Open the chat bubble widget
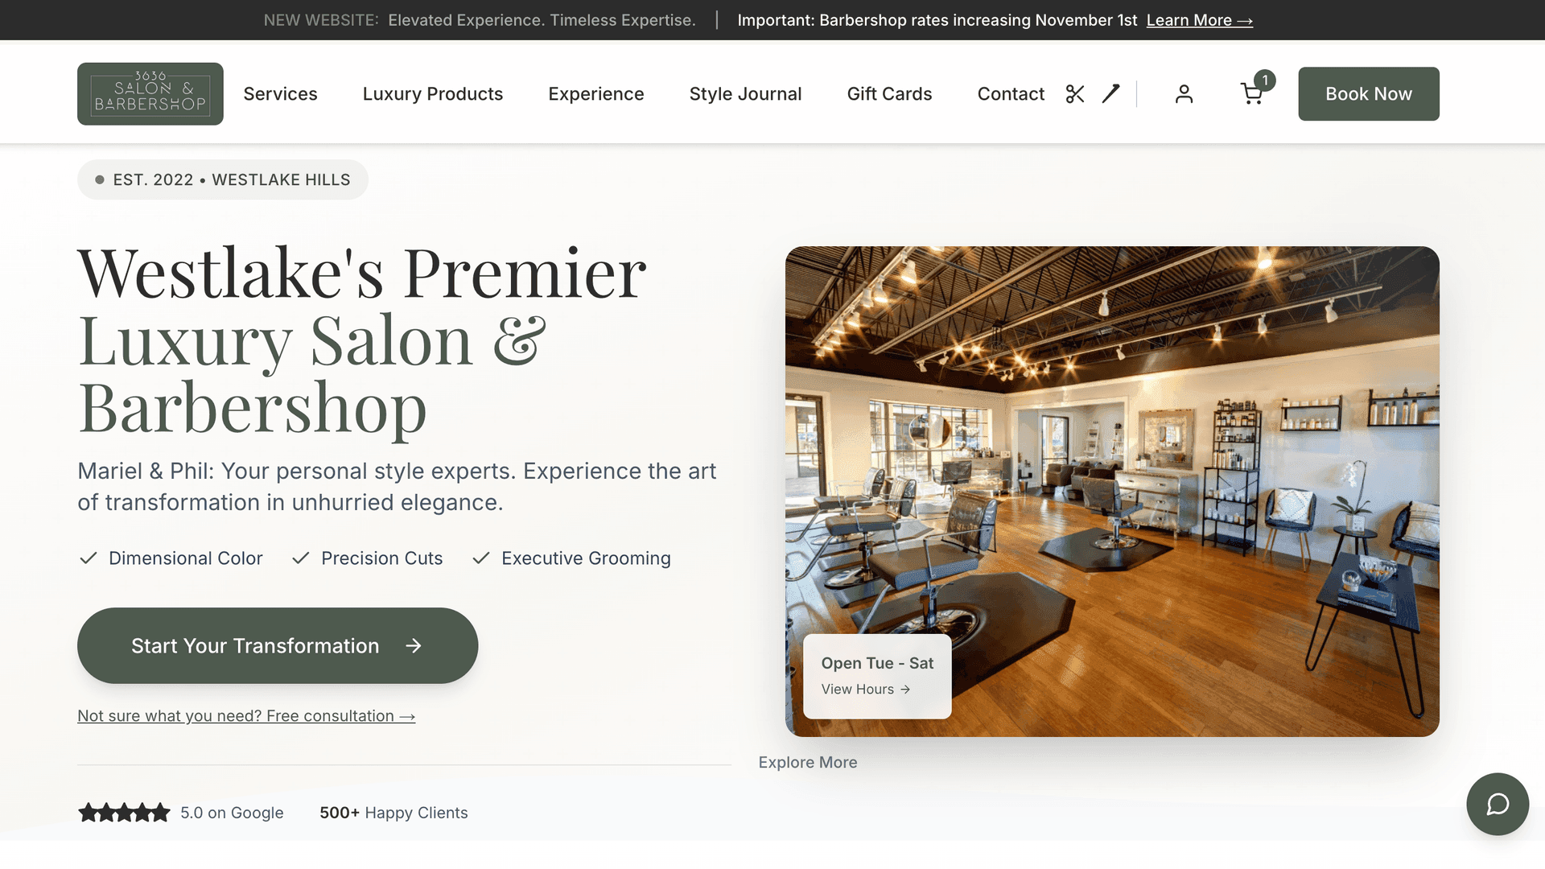This screenshot has width=1545, height=869. [x=1498, y=805]
